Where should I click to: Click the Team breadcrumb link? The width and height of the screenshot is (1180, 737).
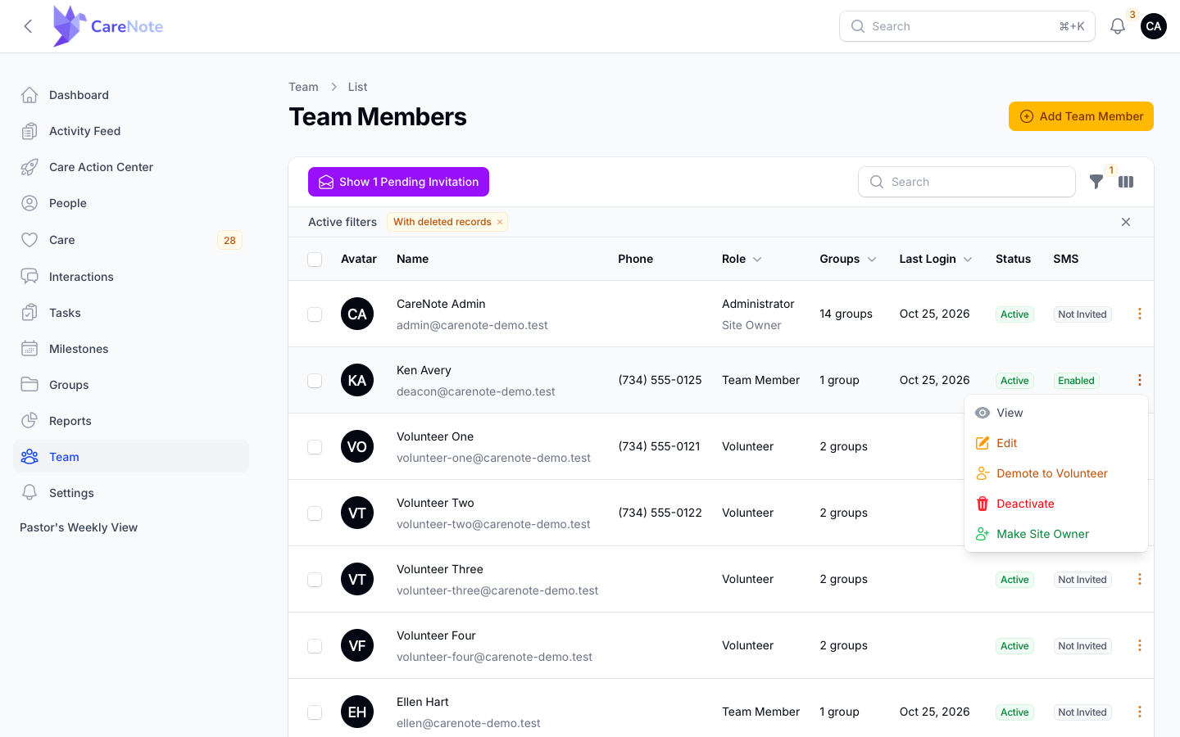(x=303, y=87)
